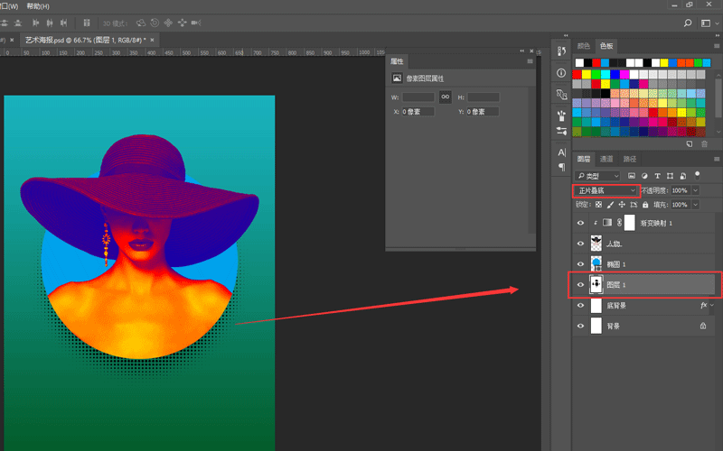Open the opacity slider dropdown arrow
Screen dimensions: 723x451
[x=695, y=190]
